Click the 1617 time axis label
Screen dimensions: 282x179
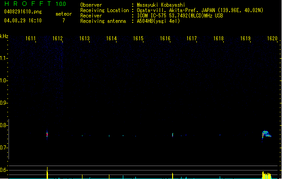pyautogui.click(x=192, y=38)
